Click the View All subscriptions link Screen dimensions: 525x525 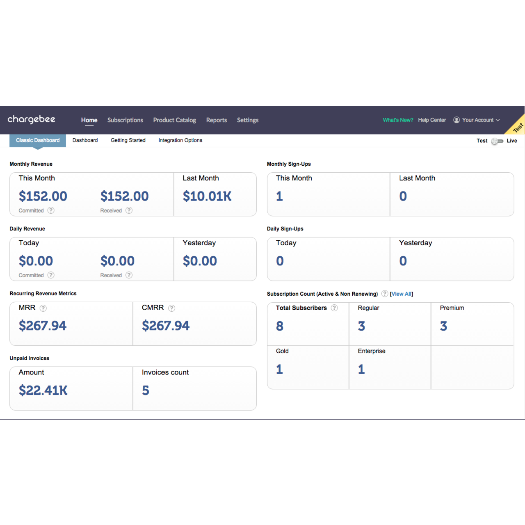[x=402, y=294]
